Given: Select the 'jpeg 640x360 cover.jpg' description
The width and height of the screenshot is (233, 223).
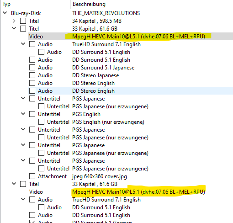Looking at the screenshot, I should coord(100,176).
